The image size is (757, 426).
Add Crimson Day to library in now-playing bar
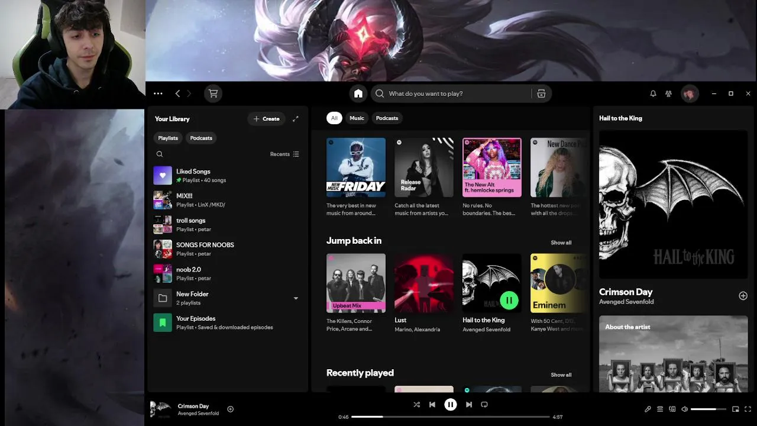click(x=231, y=409)
